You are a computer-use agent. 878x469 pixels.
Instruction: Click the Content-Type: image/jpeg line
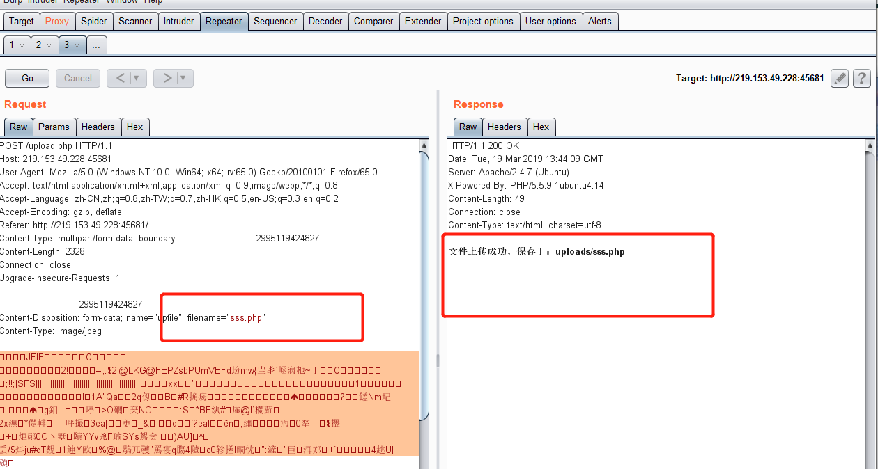click(x=51, y=331)
